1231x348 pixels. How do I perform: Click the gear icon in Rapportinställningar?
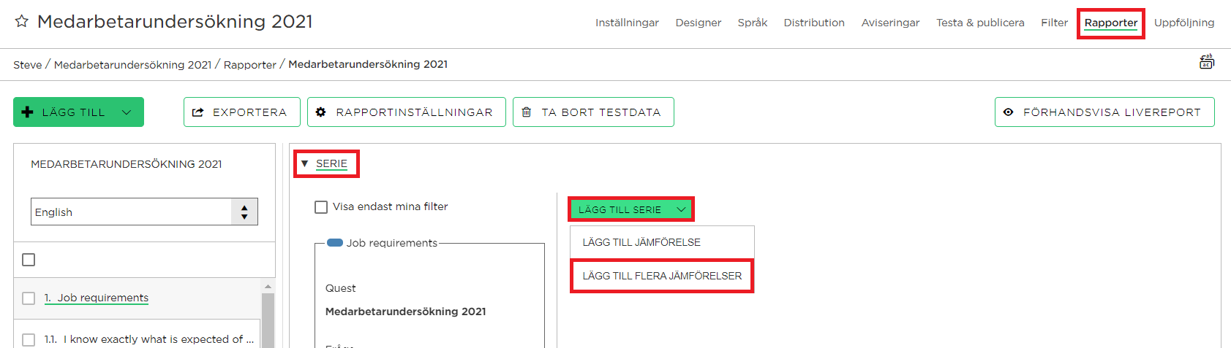click(x=320, y=112)
